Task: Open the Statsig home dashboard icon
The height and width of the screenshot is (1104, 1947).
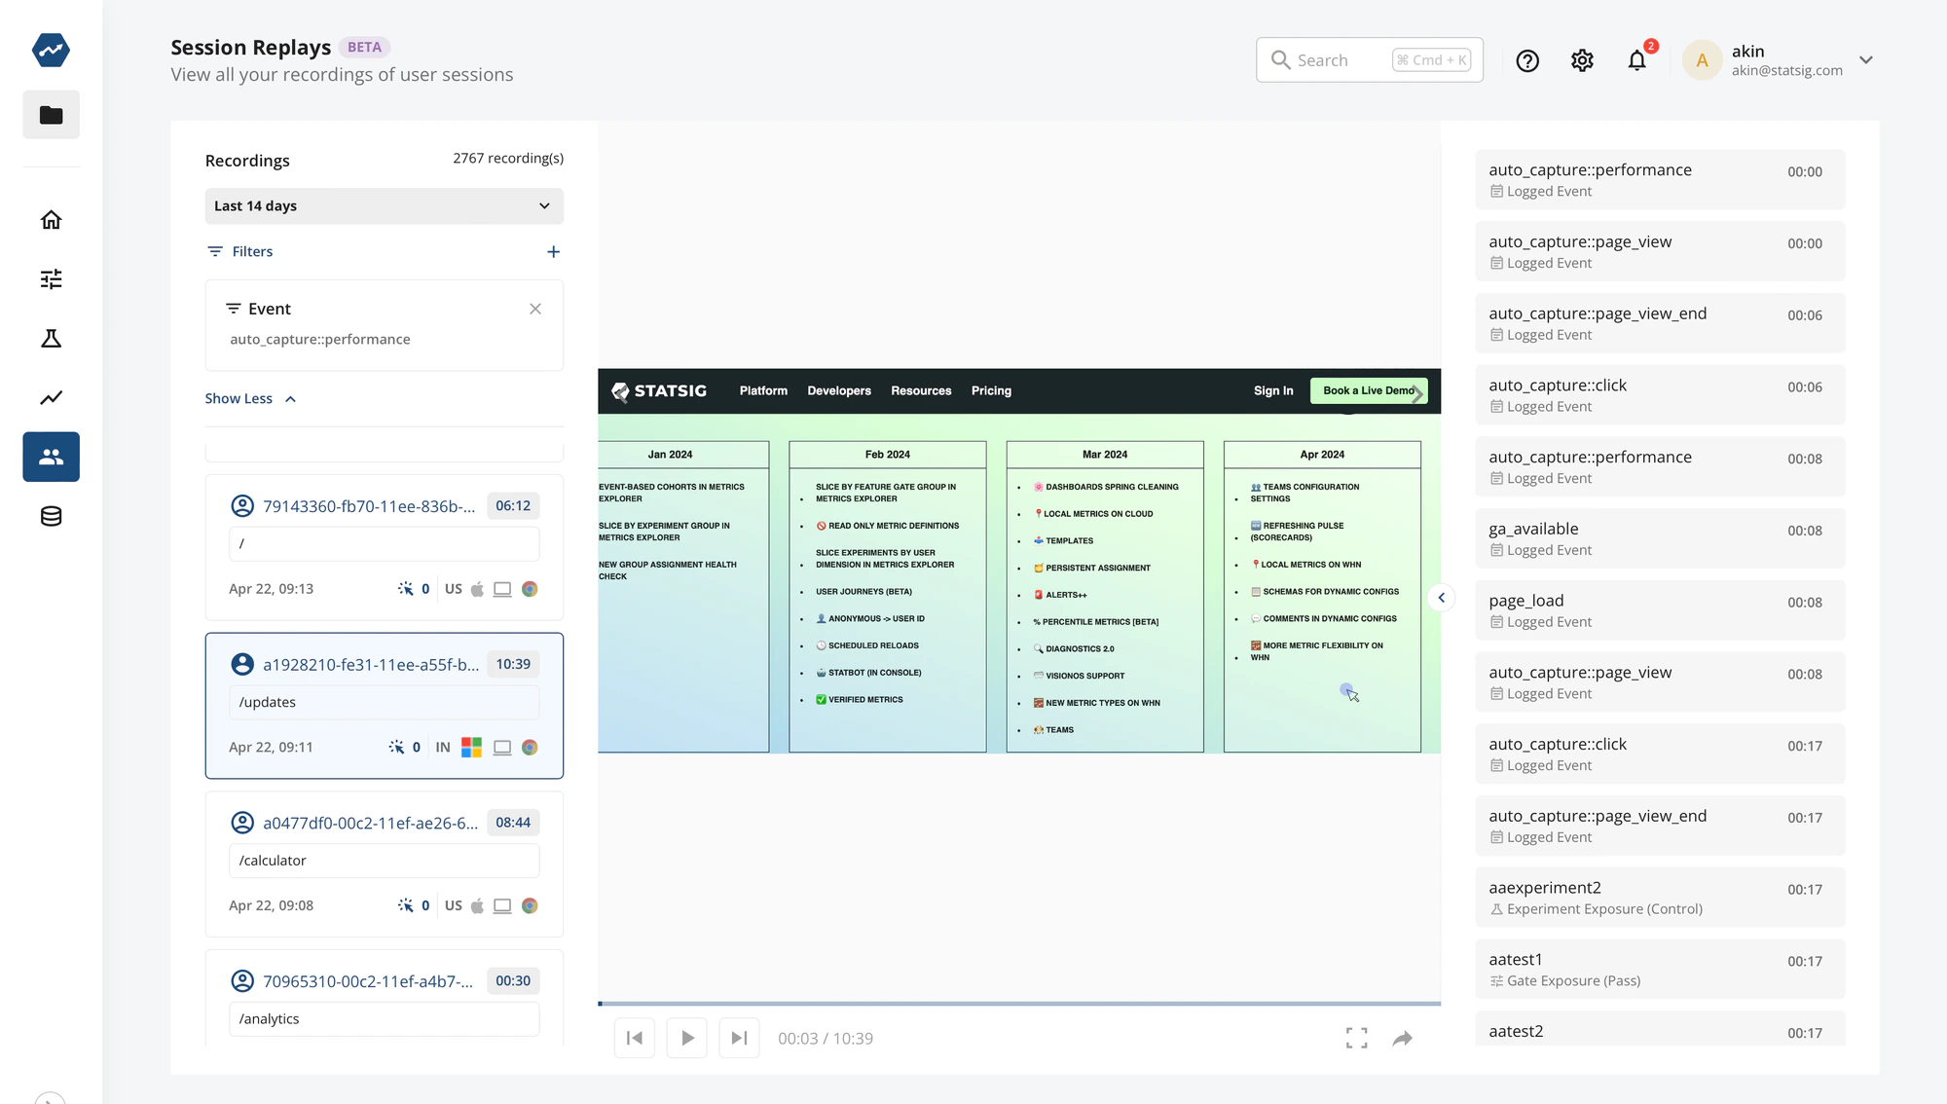Action: (51, 219)
